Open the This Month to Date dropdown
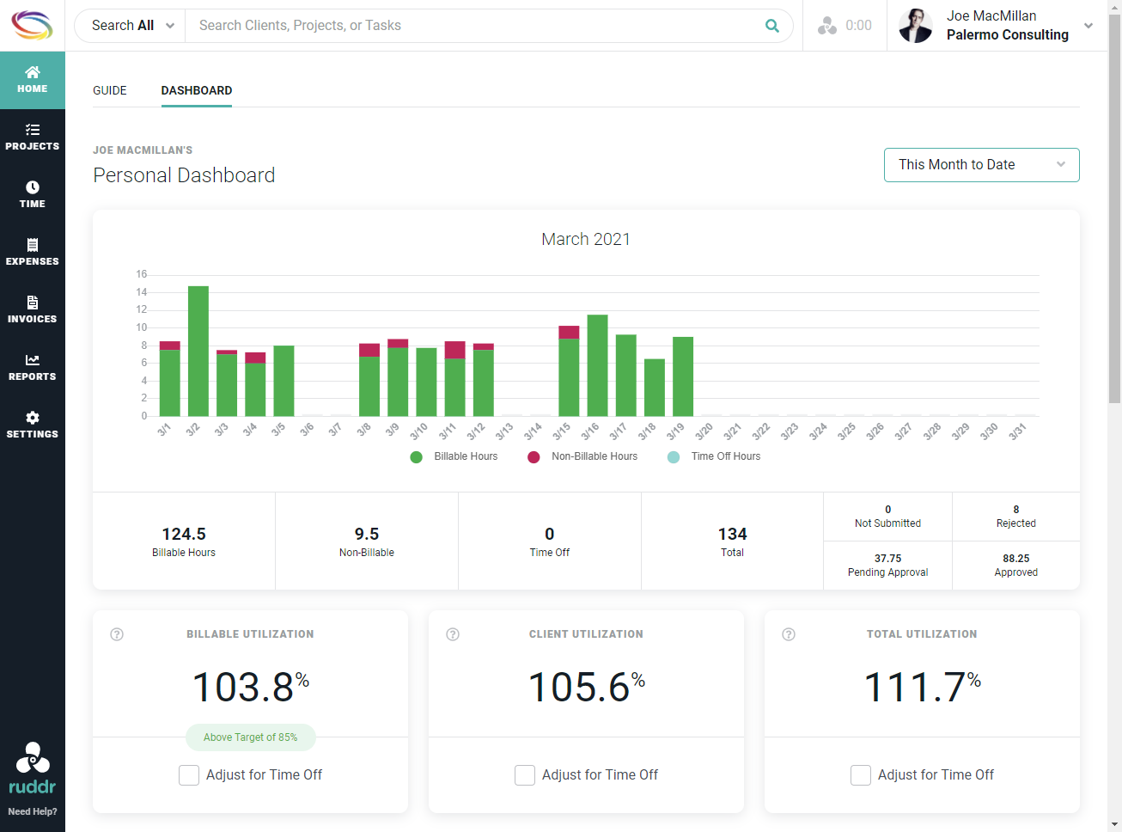The width and height of the screenshot is (1122, 832). [x=981, y=165]
